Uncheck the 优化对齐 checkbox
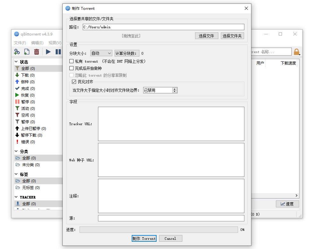Screen dimensions: 309x249 pyautogui.click(x=74, y=82)
